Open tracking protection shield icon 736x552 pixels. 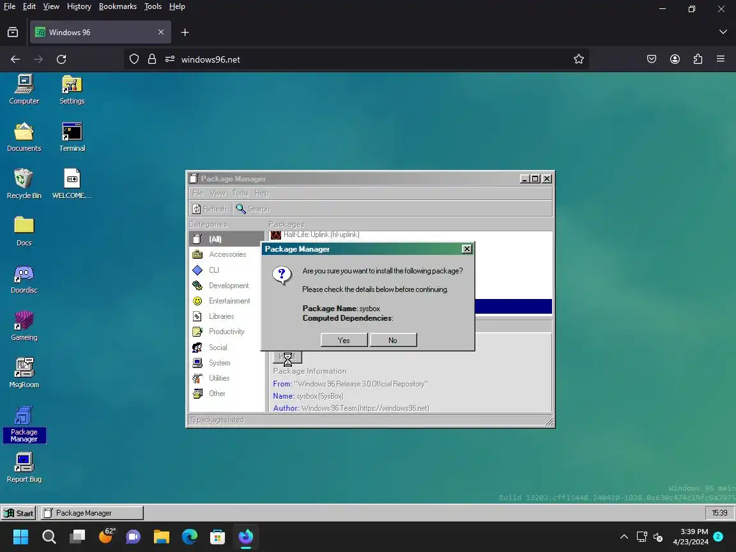pos(134,59)
